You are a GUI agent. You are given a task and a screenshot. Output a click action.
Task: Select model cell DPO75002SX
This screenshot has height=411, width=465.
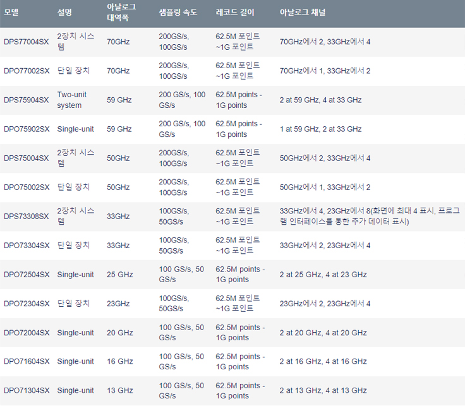27,188
